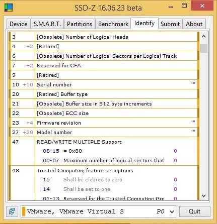The image size is (217, 224).
Task: Select the [Retired] Buffer type row
Action: point(103,94)
